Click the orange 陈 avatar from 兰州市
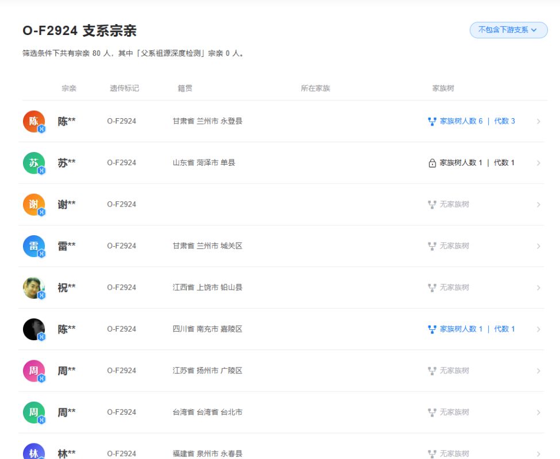 (34, 121)
